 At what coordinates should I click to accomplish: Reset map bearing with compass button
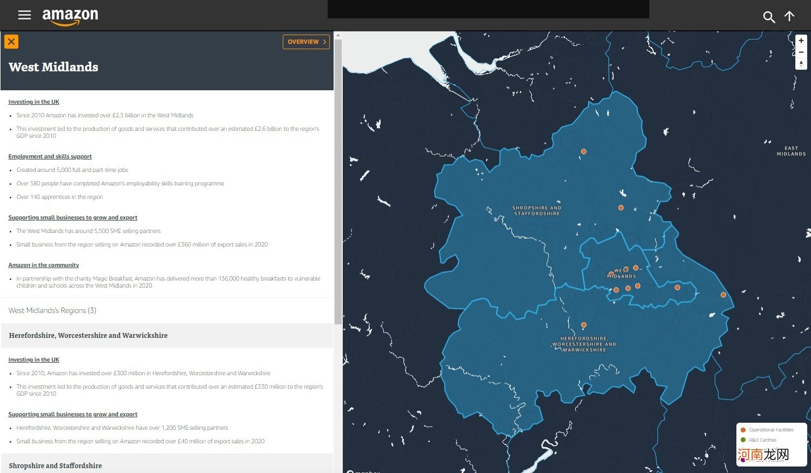pyautogui.click(x=801, y=64)
